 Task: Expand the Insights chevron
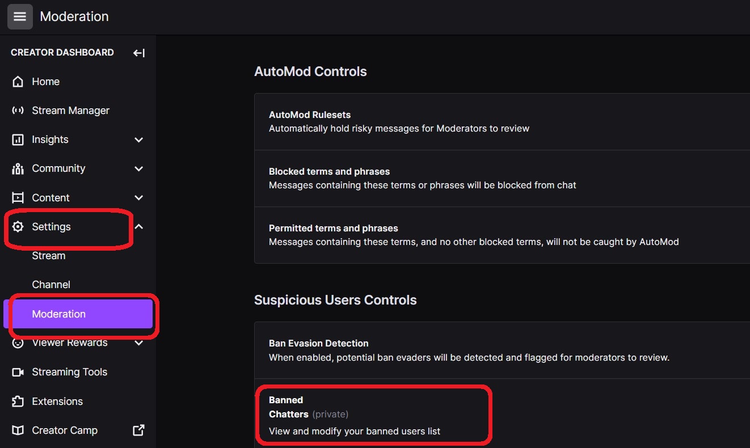(138, 140)
